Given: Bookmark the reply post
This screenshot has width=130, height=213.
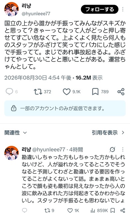Looking at the screenshot, I should click(x=113, y=210).
